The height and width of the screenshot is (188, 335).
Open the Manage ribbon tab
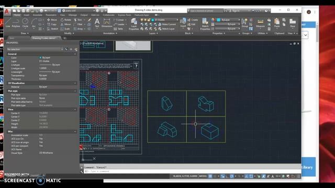coord(72,15)
